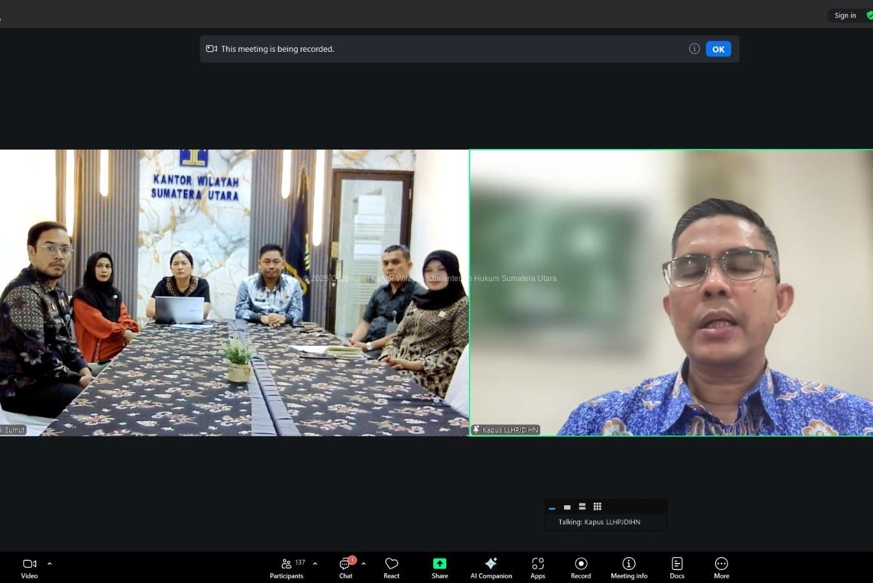Click Sign in at top right

tap(845, 16)
